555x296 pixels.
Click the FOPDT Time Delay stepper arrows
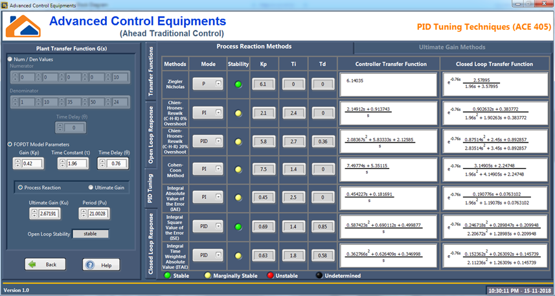102,164
